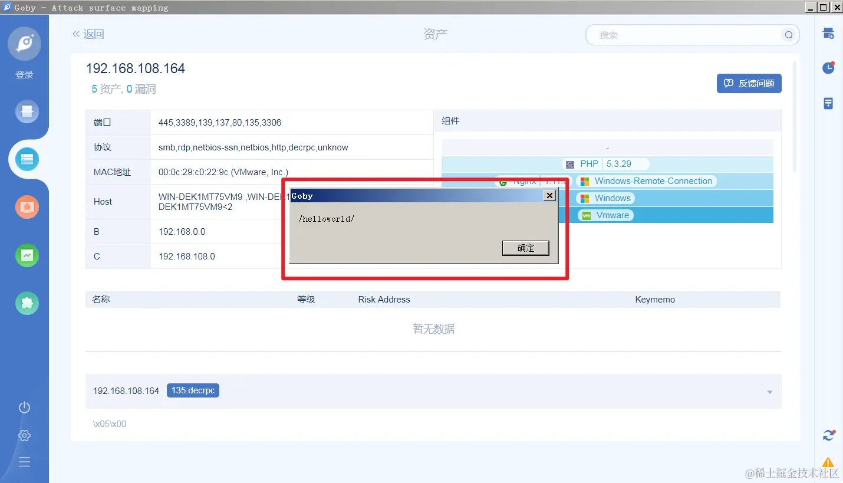This screenshot has width=843, height=483.
Task: Open the hamburger menu icon at sidebar bottom
Action: (24, 462)
